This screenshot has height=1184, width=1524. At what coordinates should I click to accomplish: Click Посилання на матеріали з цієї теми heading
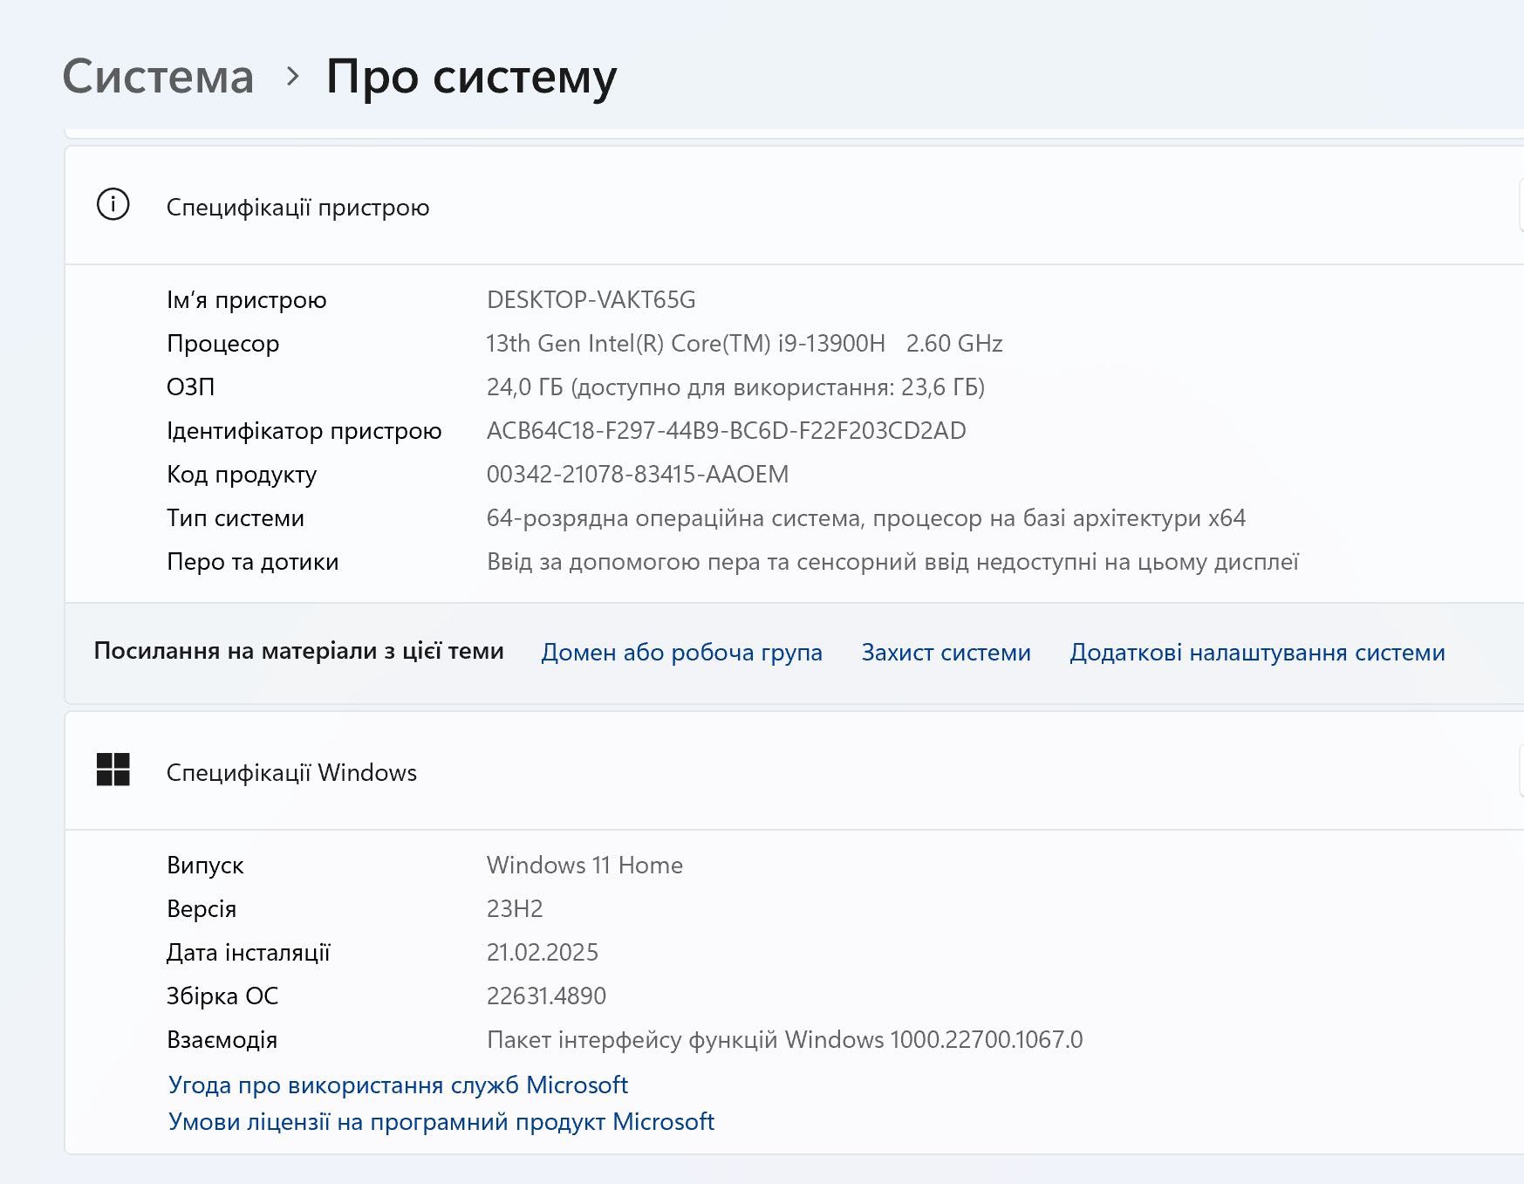click(298, 651)
